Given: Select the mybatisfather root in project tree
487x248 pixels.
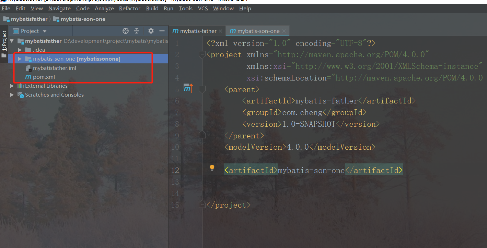Looking at the screenshot, I should pyautogui.click(x=43, y=41).
